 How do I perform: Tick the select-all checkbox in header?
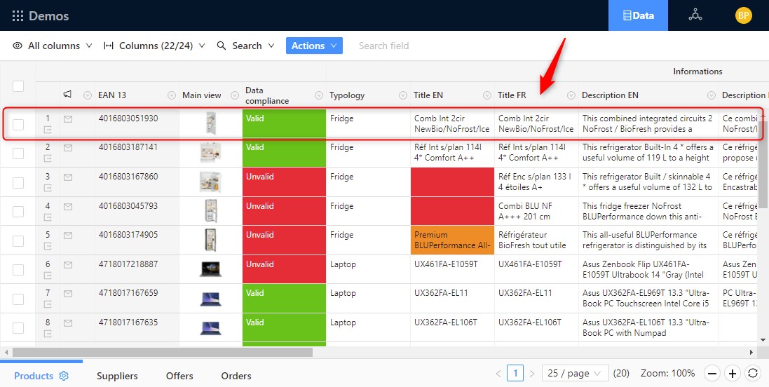click(x=18, y=86)
